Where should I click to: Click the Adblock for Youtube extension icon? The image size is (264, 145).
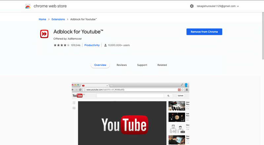point(44,34)
